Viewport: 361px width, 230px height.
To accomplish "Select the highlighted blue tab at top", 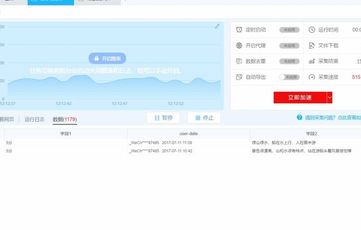I will tap(51, 2).
